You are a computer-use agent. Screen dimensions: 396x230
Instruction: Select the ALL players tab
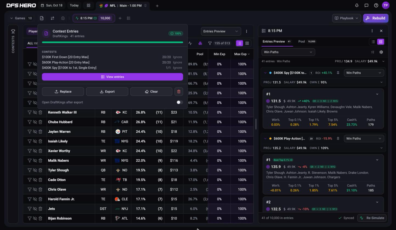pyautogui.click(x=32, y=43)
